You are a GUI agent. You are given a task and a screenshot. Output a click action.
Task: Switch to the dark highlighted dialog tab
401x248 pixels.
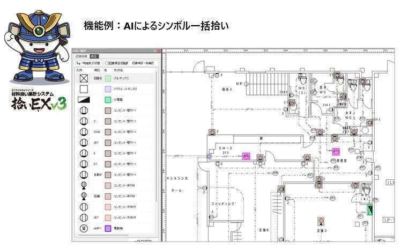94,56
